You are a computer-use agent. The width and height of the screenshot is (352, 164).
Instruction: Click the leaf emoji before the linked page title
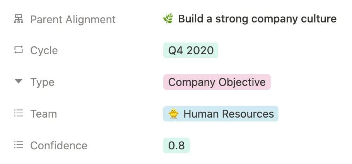pos(168,19)
